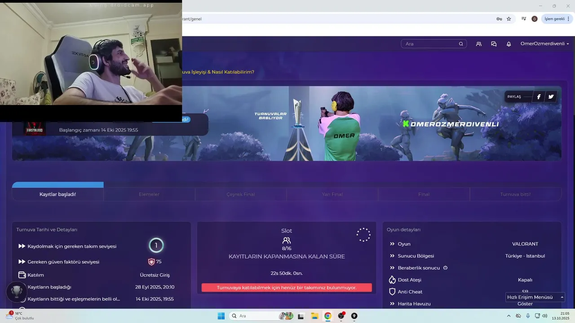Expand the Oyun detail row chevrons
575x323 pixels.
(392, 244)
